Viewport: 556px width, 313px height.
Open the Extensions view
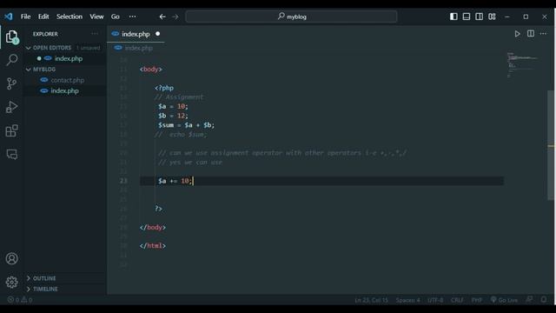11,130
